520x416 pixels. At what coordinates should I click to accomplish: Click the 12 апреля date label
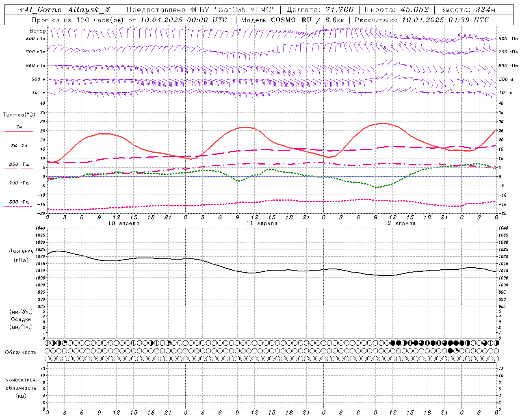pyautogui.click(x=400, y=223)
